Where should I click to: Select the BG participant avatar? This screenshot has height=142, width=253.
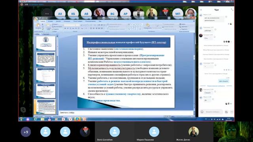point(112,14)
